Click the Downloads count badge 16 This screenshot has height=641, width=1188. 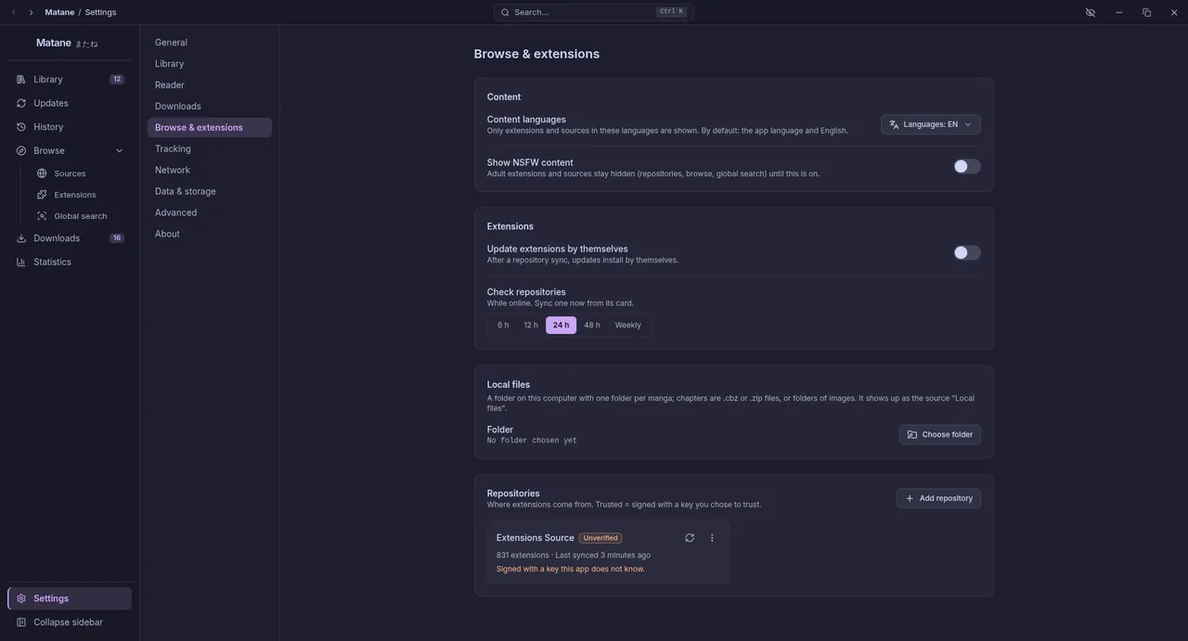coord(117,238)
